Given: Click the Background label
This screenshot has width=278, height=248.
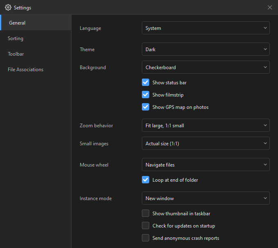Looking at the screenshot, I should point(93,68).
